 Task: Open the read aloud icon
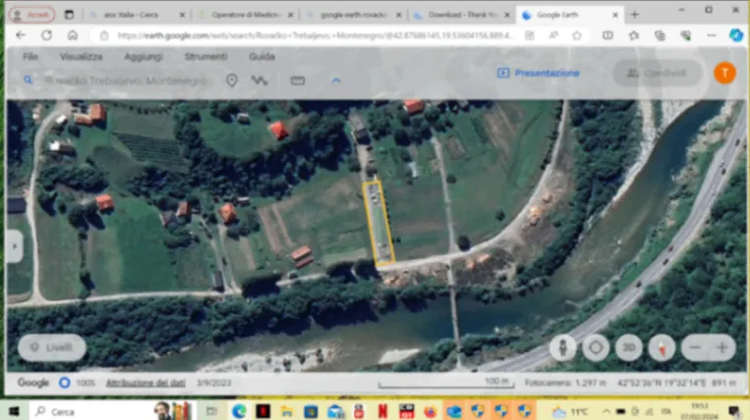tap(553, 35)
